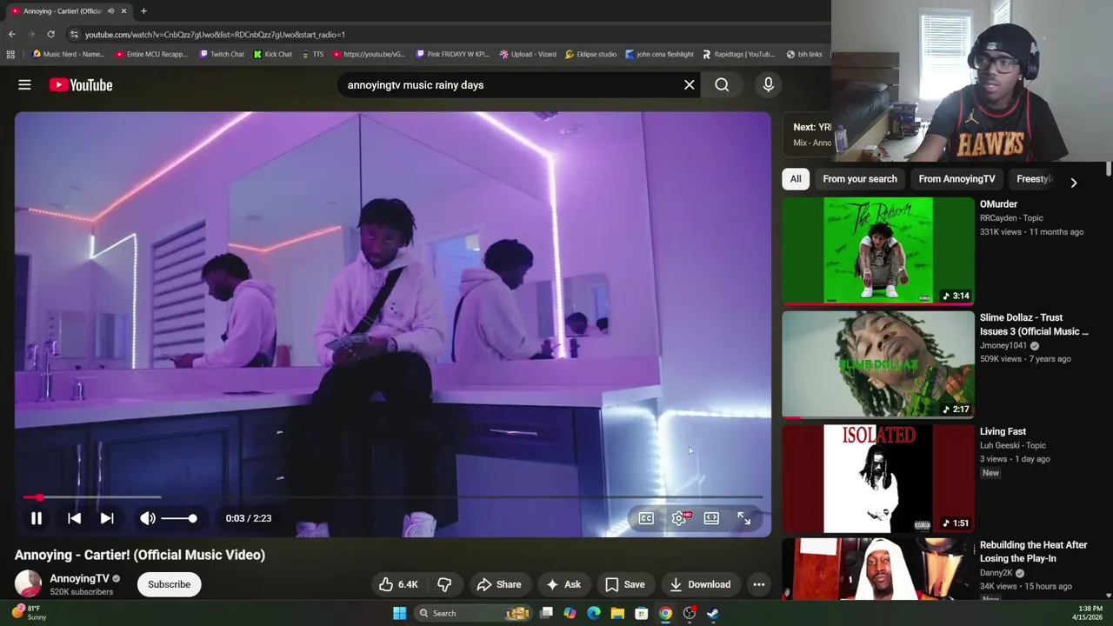1113x626 pixels.
Task: Pause the video
Action: [x=37, y=518]
